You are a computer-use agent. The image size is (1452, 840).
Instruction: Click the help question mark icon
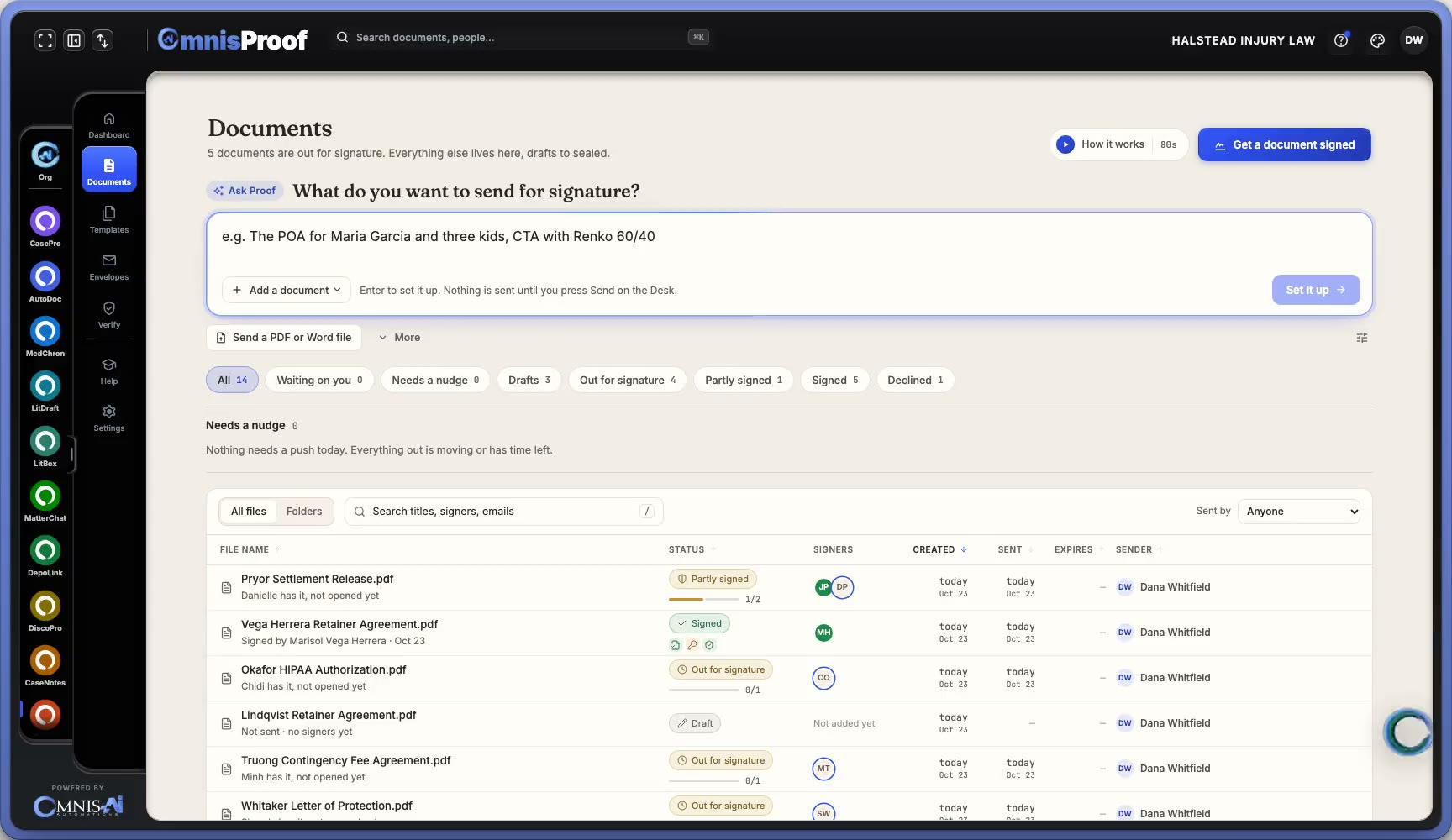point(1341,40)
